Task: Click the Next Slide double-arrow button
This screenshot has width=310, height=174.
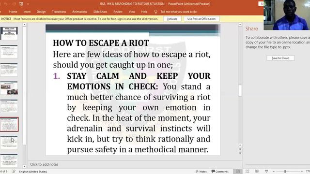Action: (x=240, y=153)
